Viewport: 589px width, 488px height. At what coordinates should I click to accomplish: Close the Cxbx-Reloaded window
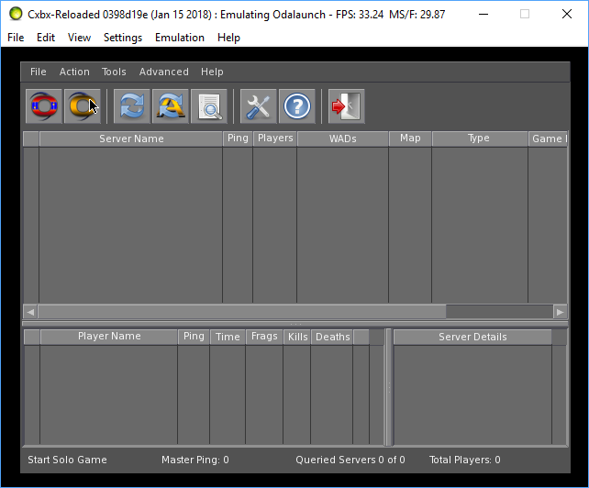click(567, 15)
